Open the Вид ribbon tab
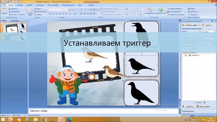The image size is (217, 122). pyautogui.click(x=80, y=5)
